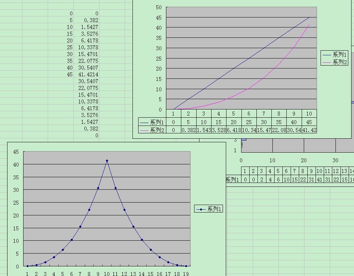Click the cell with value 45 in first column
354x276 pixels.
[69, 75]
